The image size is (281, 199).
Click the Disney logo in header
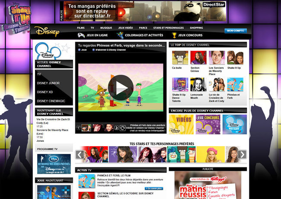point(47,32)
